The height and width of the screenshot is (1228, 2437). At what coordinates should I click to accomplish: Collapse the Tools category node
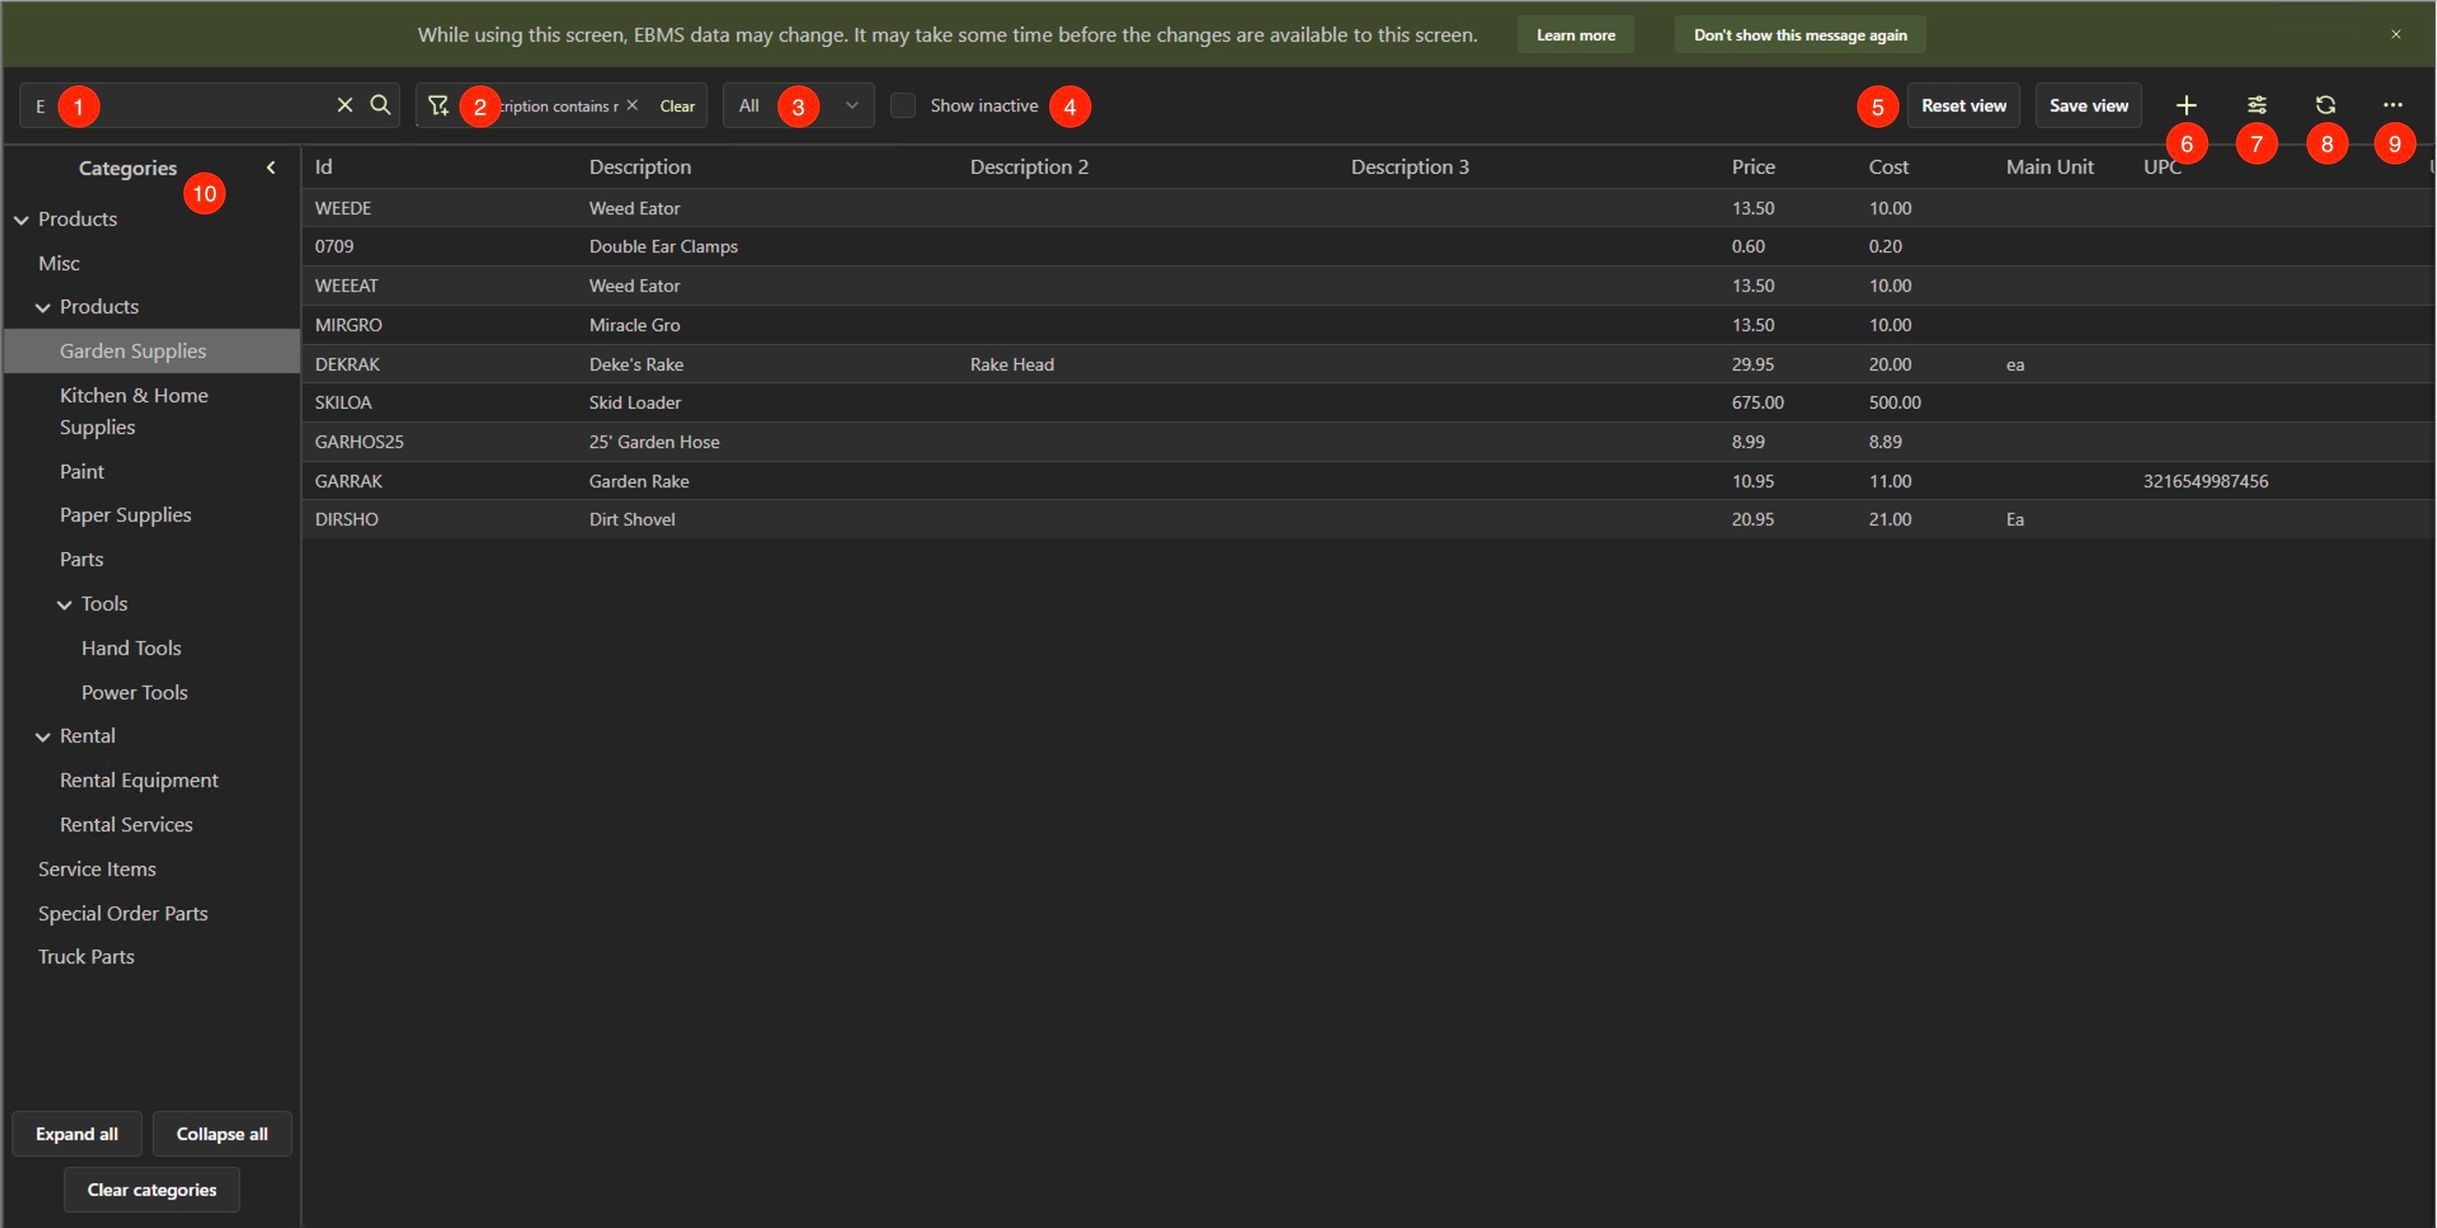tap(64, 605)
